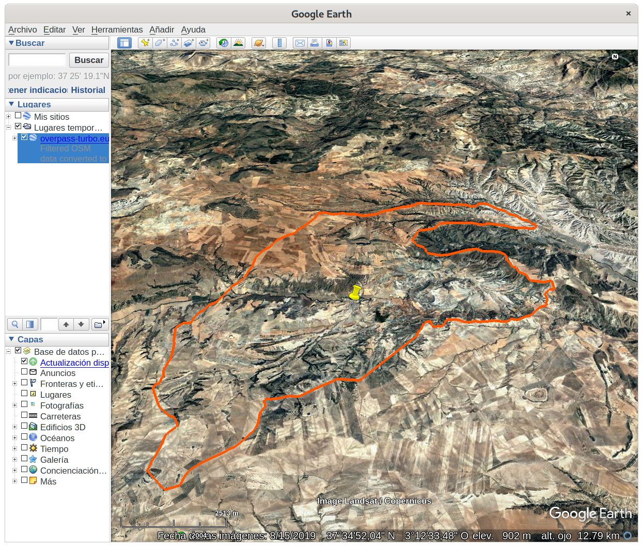
Task: Move item up with the up arrow
Action: pos(66,324)
